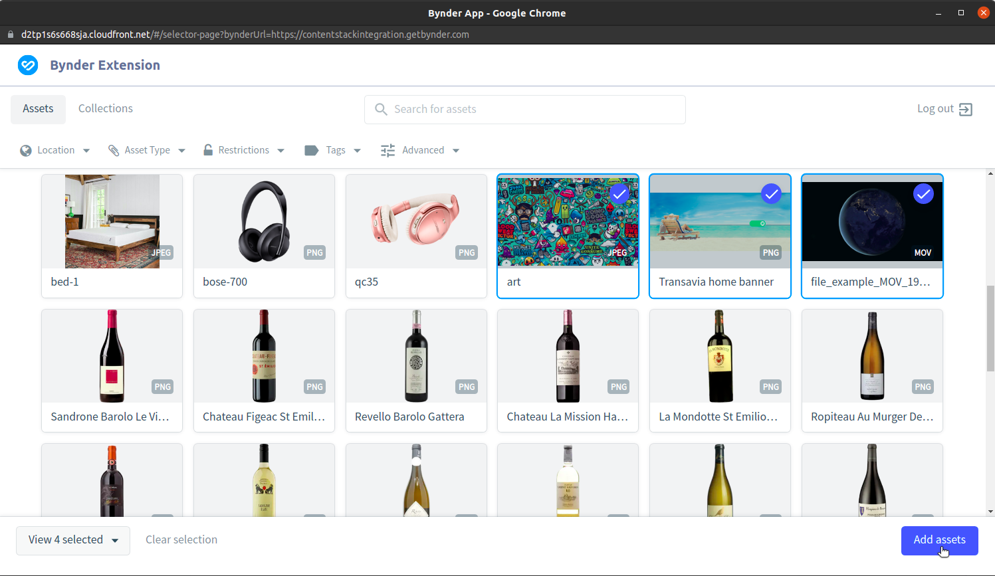Deselect the Transavia home banner checkmark

point(771,194)
